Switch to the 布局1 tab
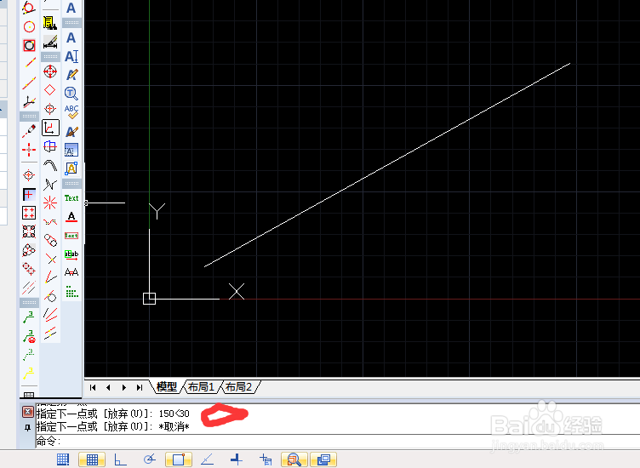 [201, 386]
